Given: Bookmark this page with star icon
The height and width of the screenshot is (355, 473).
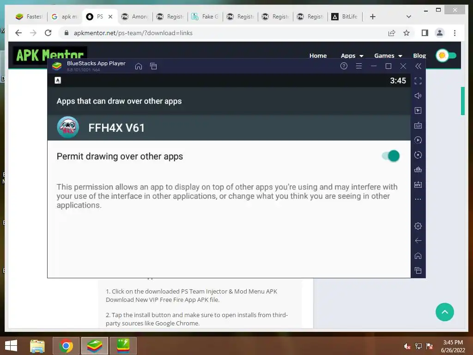Looking at the screenshot, I should point(406,33).
